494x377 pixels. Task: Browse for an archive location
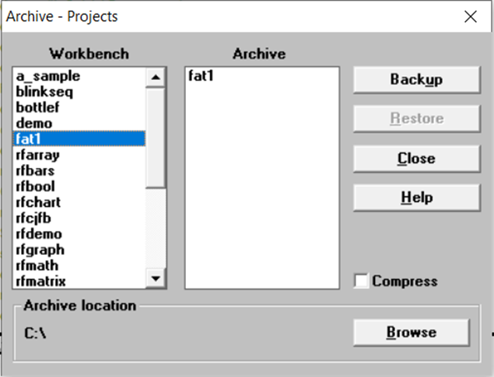[x=412, y=333]
